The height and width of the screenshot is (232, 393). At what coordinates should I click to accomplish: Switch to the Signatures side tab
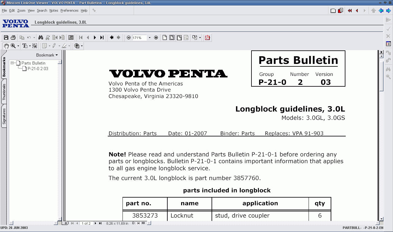[4, 116]
